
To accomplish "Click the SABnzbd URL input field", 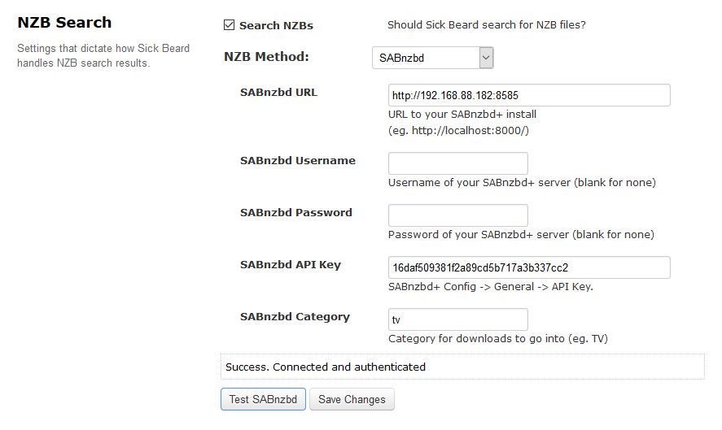I will coord(528,95).
